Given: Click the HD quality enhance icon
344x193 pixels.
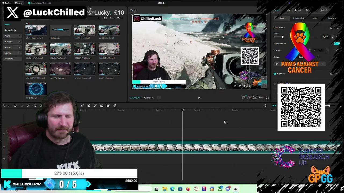Looking at the screenshot, I should (102, 106).
